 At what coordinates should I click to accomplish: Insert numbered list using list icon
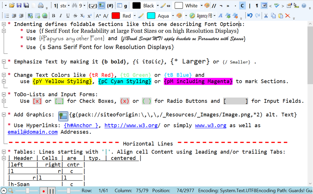pos(7,16)
